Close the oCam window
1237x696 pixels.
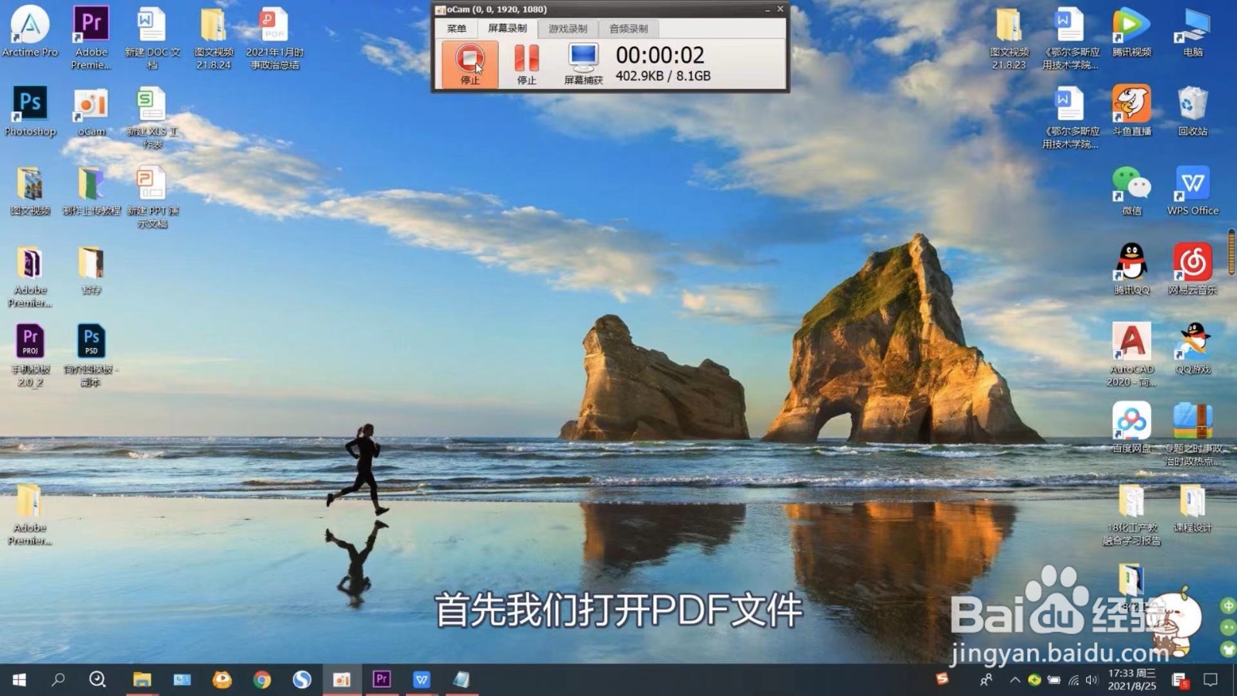[x=780, y=9]
